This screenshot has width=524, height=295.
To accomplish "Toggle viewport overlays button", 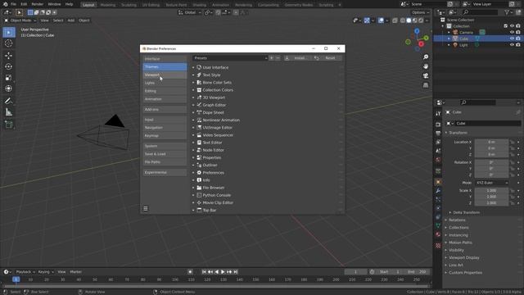I will coord(381,20).
